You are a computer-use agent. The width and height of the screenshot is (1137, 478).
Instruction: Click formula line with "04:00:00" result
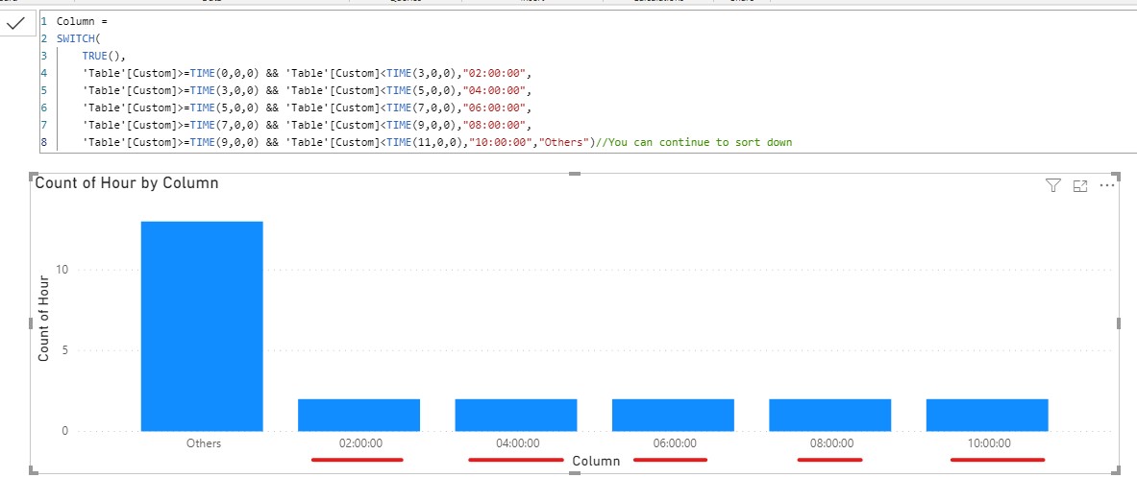(x=308, y=90)
